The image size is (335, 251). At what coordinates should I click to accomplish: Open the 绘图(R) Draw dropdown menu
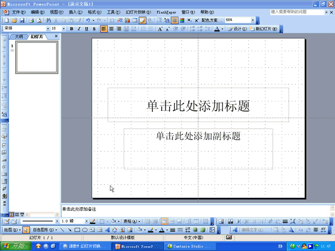coord(12,230)
